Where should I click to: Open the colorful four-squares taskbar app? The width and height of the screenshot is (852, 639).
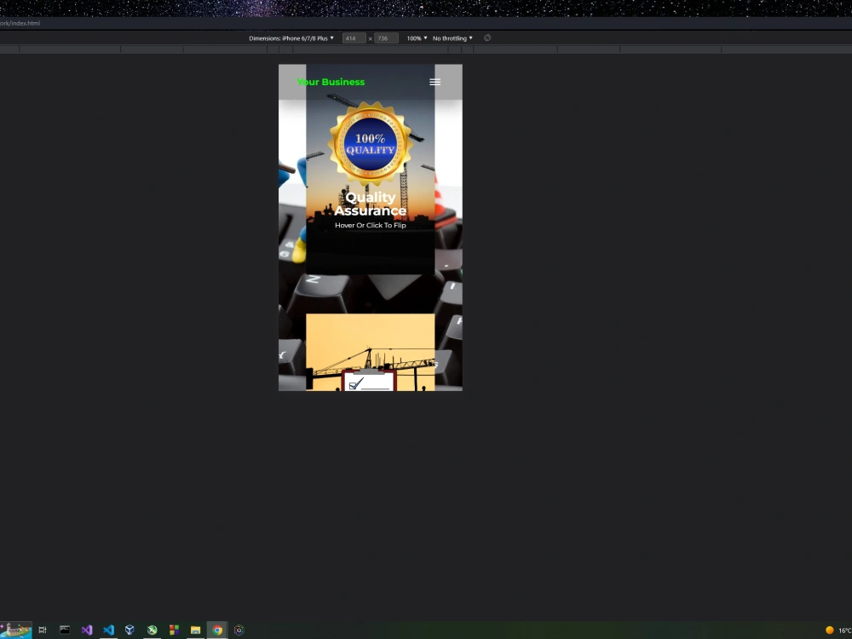[174, 630]
